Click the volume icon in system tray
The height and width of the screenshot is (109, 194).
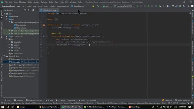[x=171, y=107]
